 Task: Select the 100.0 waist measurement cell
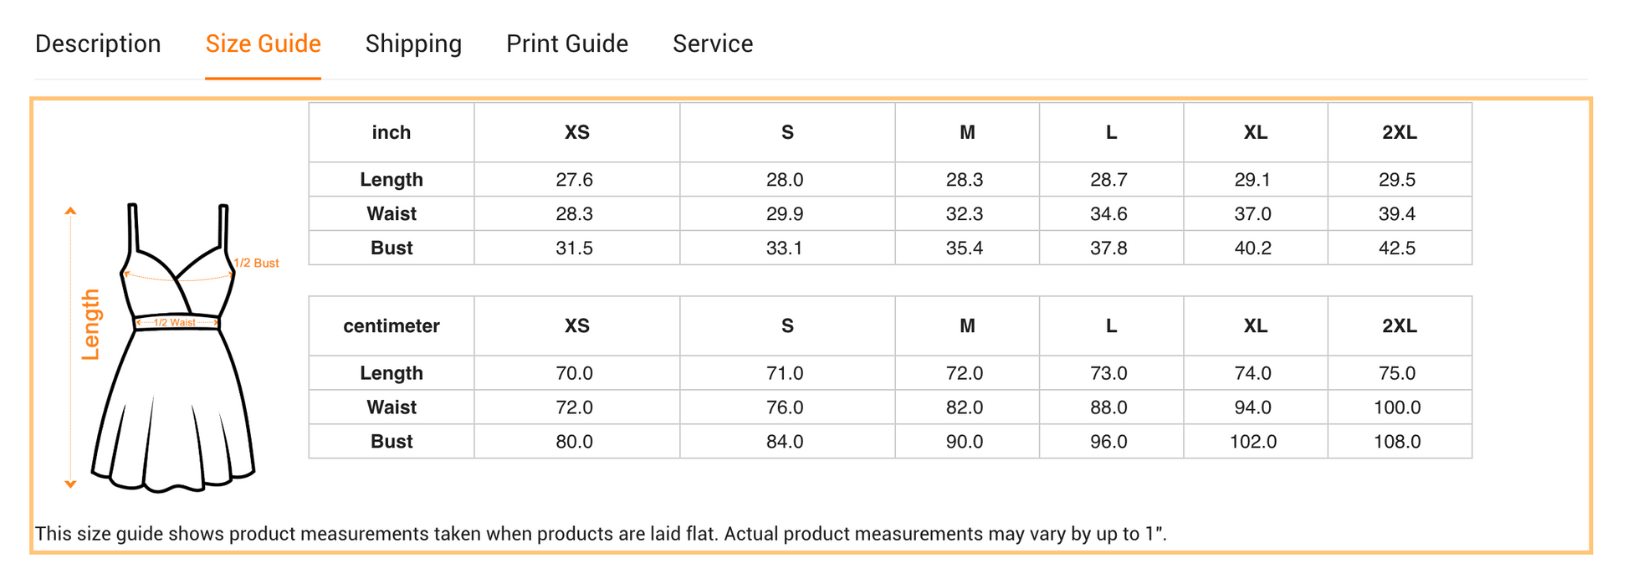1397,407
